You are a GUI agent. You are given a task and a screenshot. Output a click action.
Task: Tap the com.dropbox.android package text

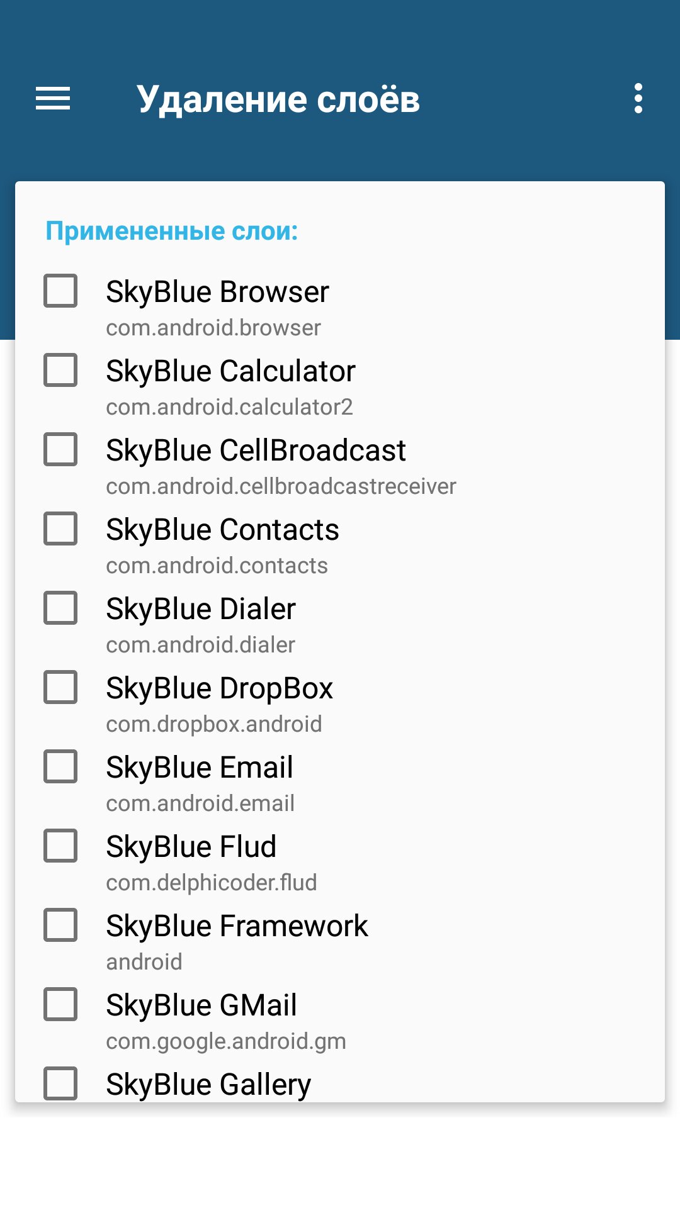pyautogui.click(x=214, y=724)
